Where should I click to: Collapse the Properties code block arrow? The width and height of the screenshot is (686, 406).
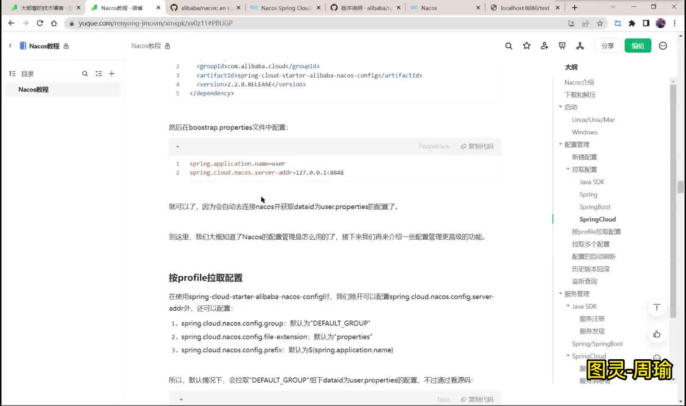[177, 147]
